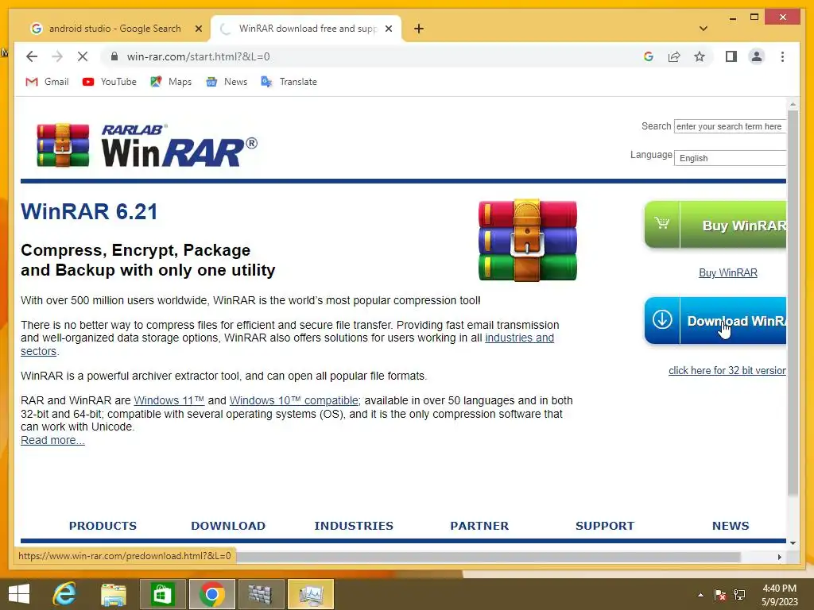Focus the site search input field
Image resolution: width=814 pixels, height=610 pixels.
730,126
